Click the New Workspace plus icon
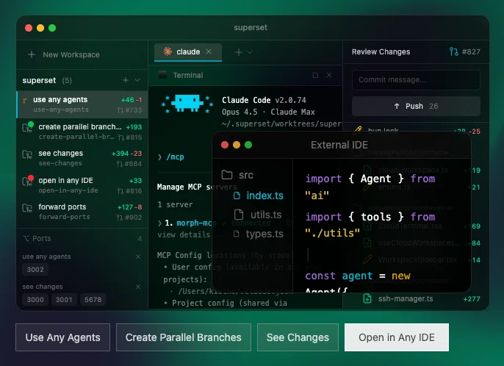Image resolution: width=504 pixels, height=366 pixels. tap(32, 54)
